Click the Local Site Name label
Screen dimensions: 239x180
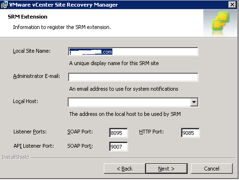click(x=31, y=51)
